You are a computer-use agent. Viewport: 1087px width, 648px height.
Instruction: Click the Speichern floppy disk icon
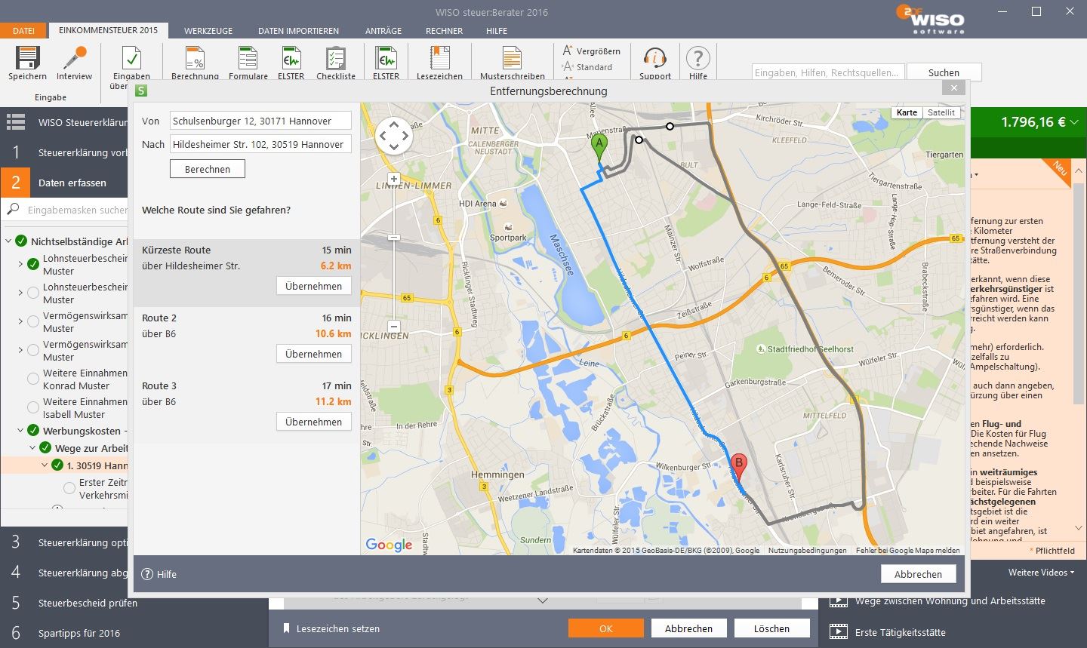(x=27, y=57)
